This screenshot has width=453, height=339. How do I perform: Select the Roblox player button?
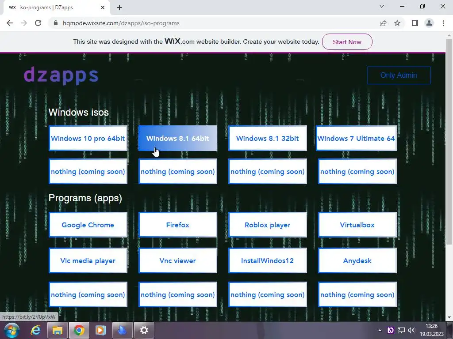(x=268, y=225)
